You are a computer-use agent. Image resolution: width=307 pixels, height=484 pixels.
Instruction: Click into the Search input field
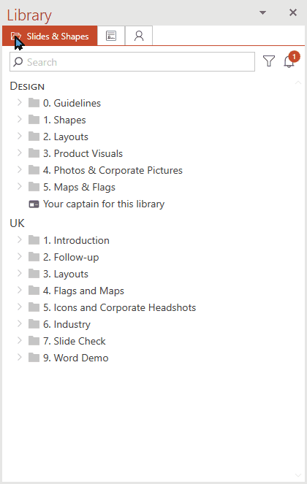[x=132, y=62]
